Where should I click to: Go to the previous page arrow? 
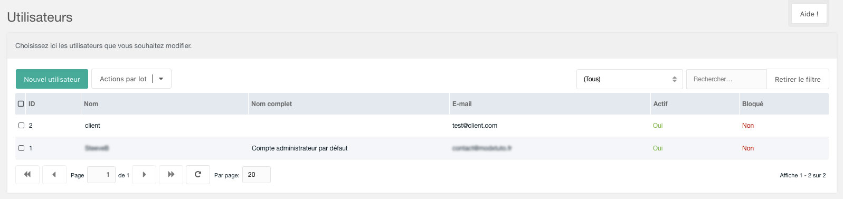coord(54,175)
